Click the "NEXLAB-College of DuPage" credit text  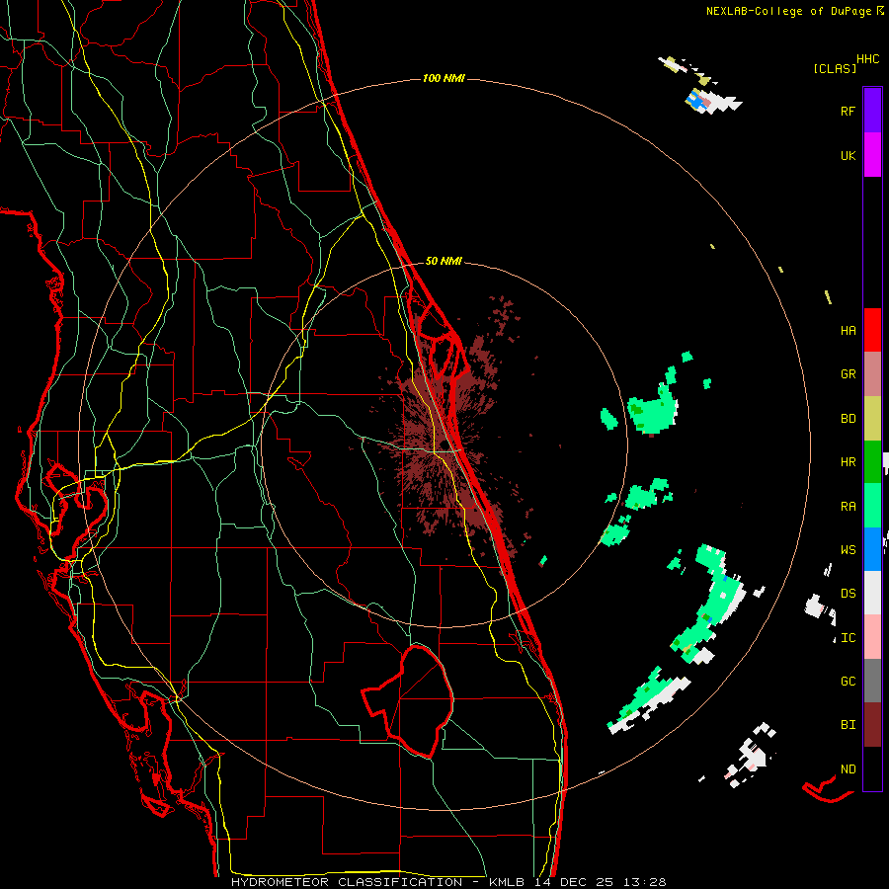point(789,11)
